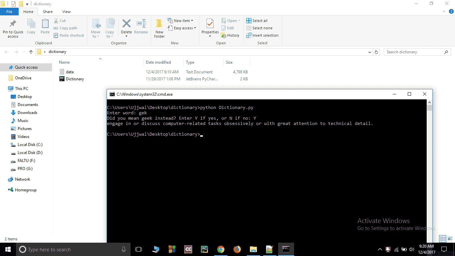Image resolution: width=455 pixels, height=256 pixels.
Task: Switch to large icons view toggle
Action: pyautogui.click(x=450, y=239)
